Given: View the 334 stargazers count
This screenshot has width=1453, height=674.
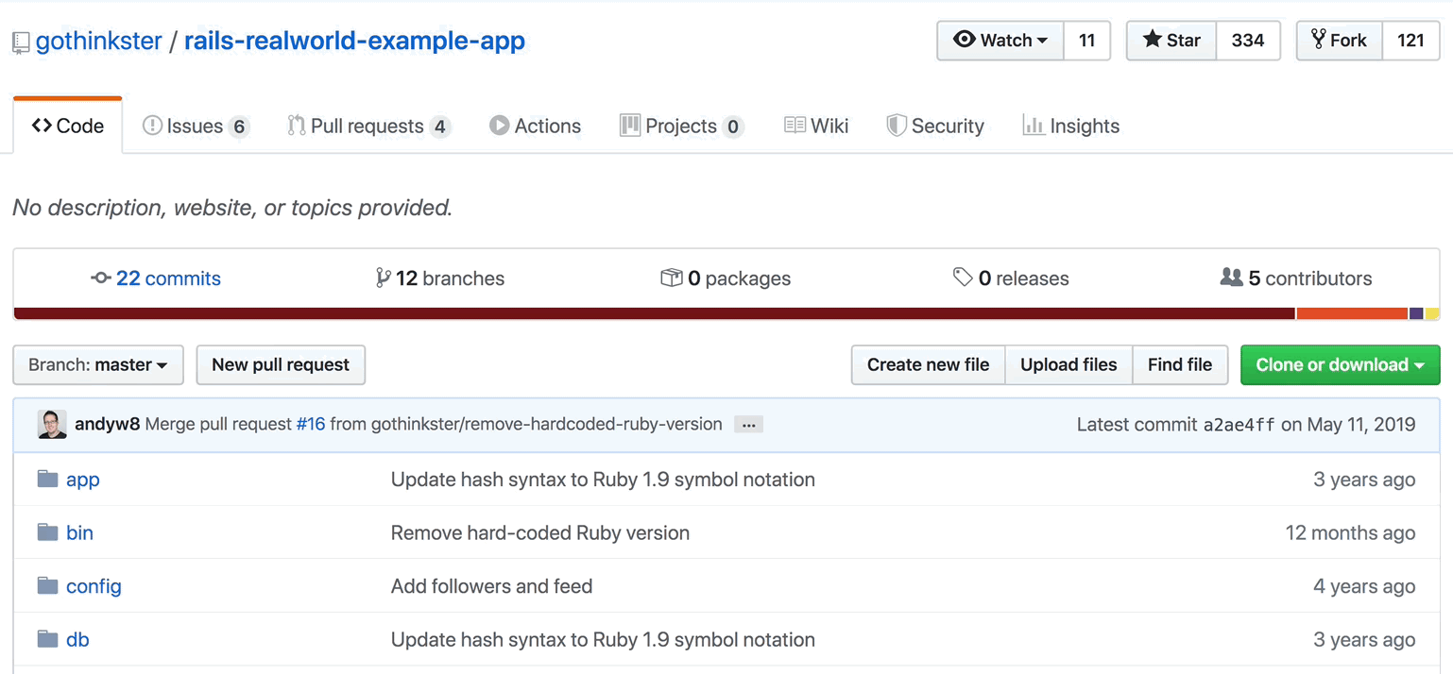Looking at the screenshot, I should (x=1248, y=41).
